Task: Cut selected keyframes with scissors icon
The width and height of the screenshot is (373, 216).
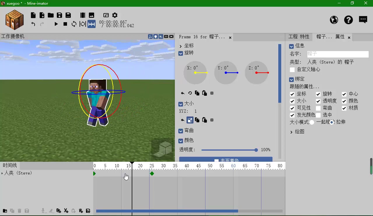Action: [x=66, y=211]
